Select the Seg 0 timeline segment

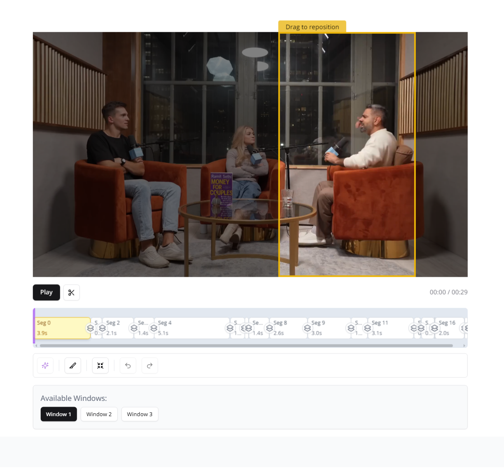(63, 328)
